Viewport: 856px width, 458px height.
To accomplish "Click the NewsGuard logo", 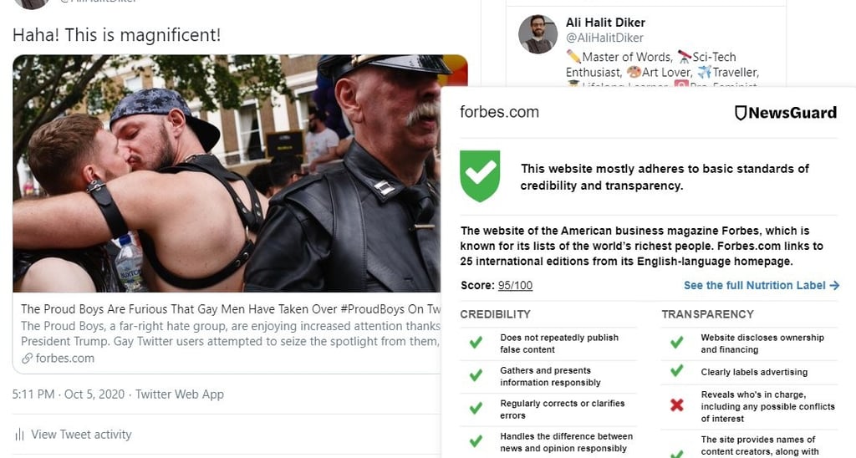I will coord(786,113).
